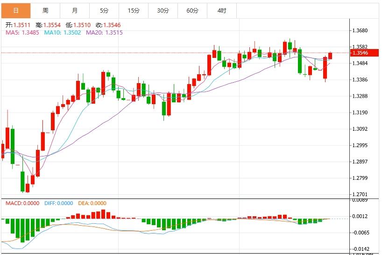Open the 月 monthly chart tab
382x255 pixels.
coord(75,10)
